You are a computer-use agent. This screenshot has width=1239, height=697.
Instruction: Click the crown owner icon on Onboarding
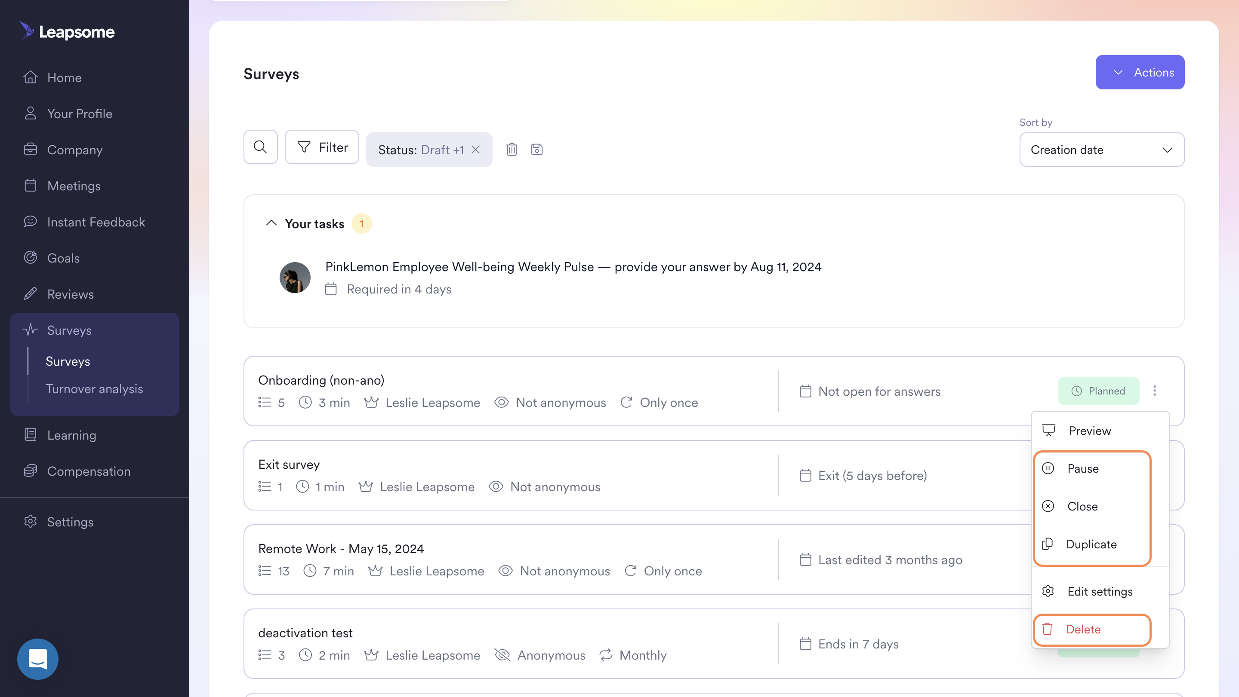point(371,402)
